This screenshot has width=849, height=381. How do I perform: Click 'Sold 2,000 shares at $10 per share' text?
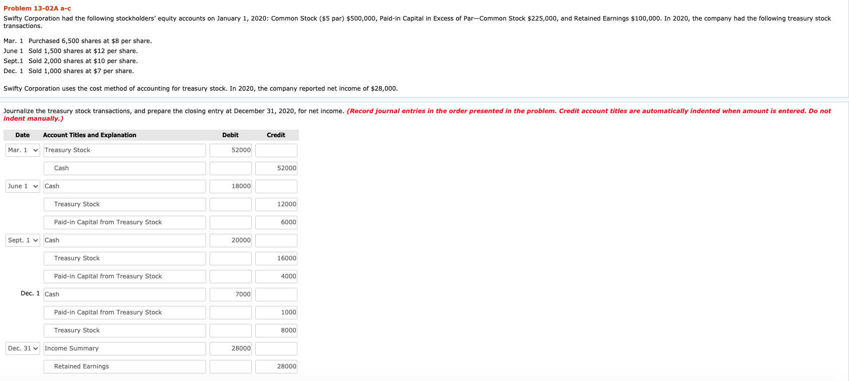(83, 61)
